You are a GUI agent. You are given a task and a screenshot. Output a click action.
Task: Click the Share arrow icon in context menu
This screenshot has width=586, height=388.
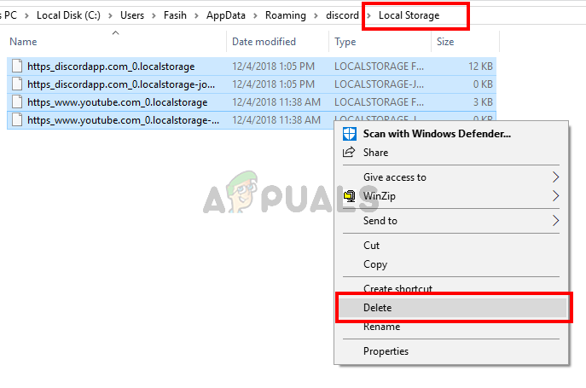[349, 152]
